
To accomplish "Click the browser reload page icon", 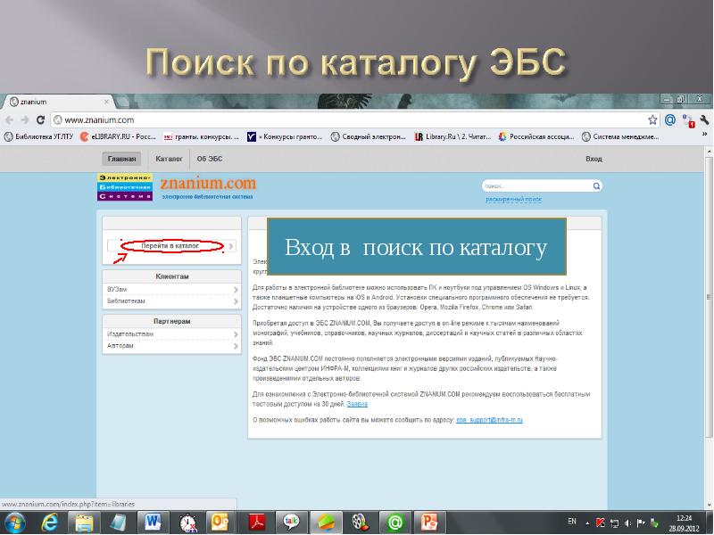I will 40,119.
